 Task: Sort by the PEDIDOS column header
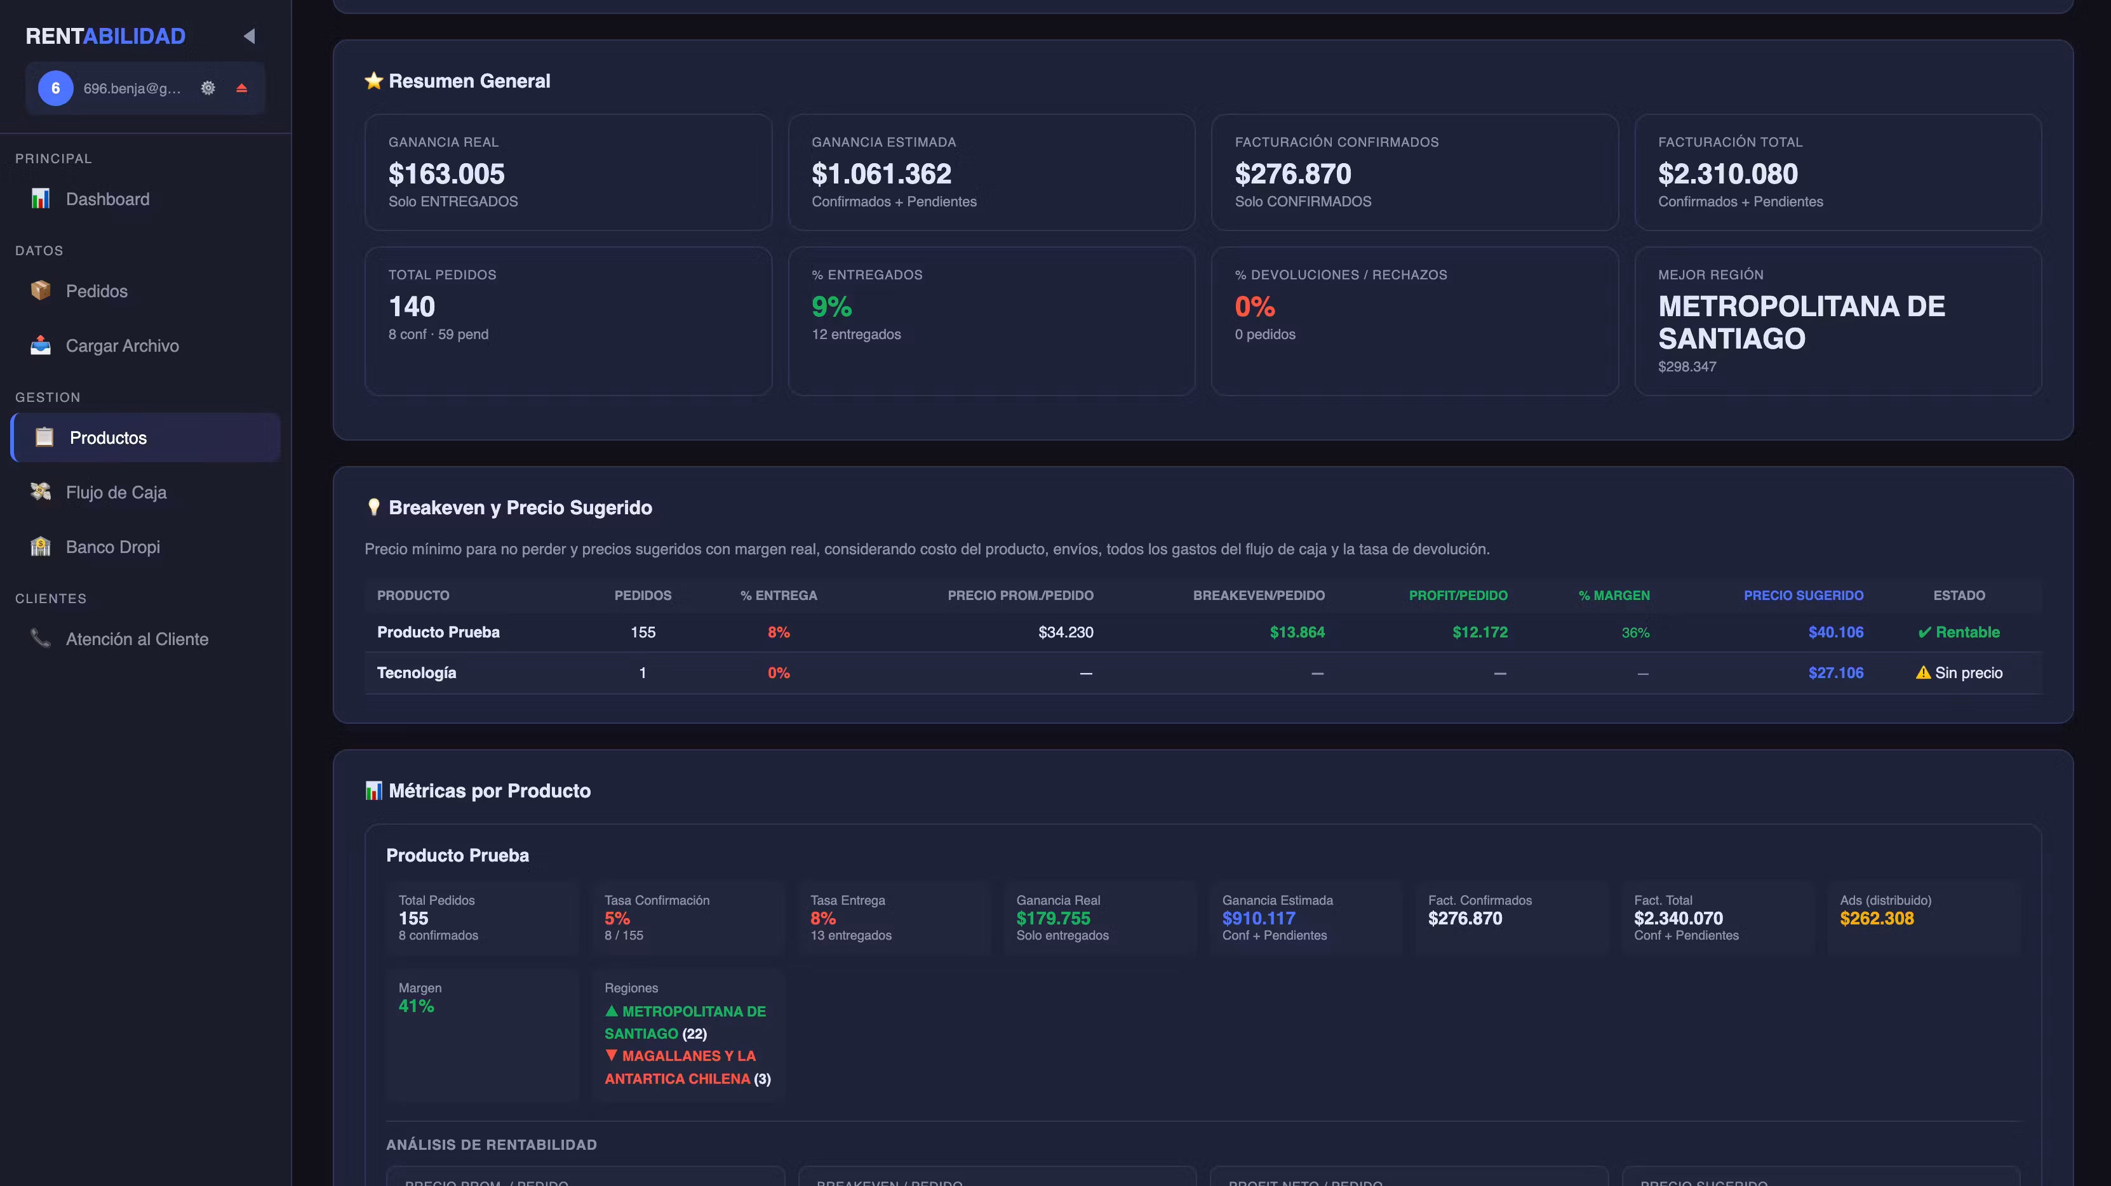point(643,596)
